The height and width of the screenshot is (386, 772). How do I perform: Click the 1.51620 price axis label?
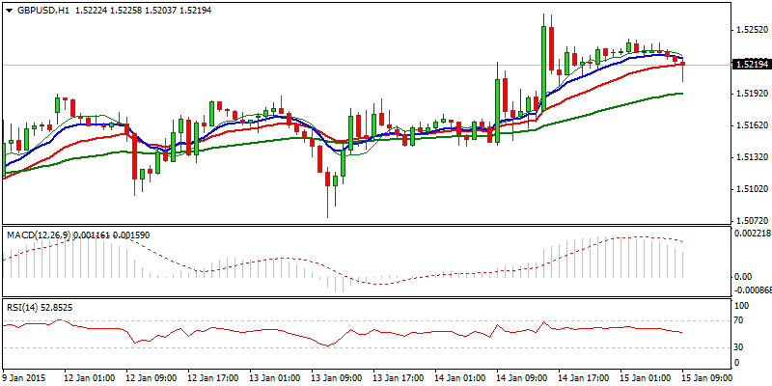tap(751, 125)
